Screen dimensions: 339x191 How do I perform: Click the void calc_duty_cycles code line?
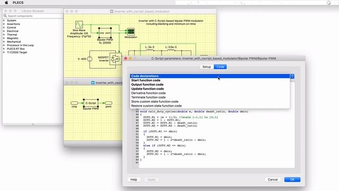click(x=194, y=111)
